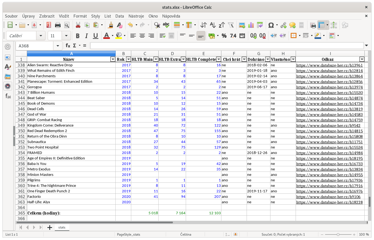Click the Insert Pivot Table icon

(x=260, y=25)
